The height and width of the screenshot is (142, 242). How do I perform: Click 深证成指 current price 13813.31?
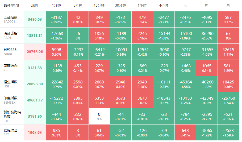(35, 35)
